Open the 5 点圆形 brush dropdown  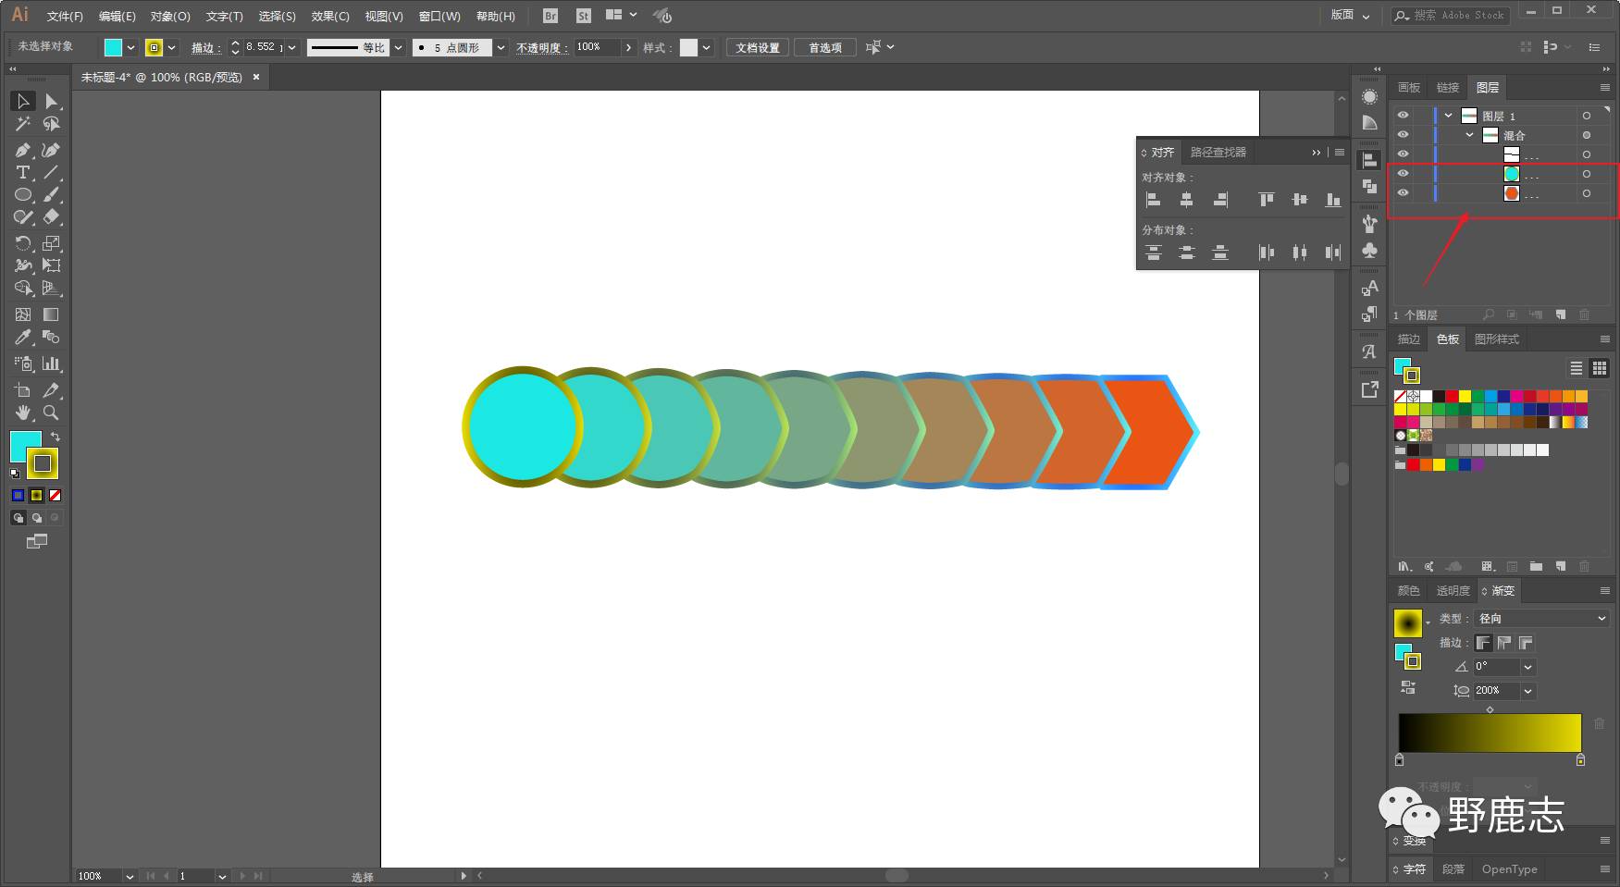501,47
